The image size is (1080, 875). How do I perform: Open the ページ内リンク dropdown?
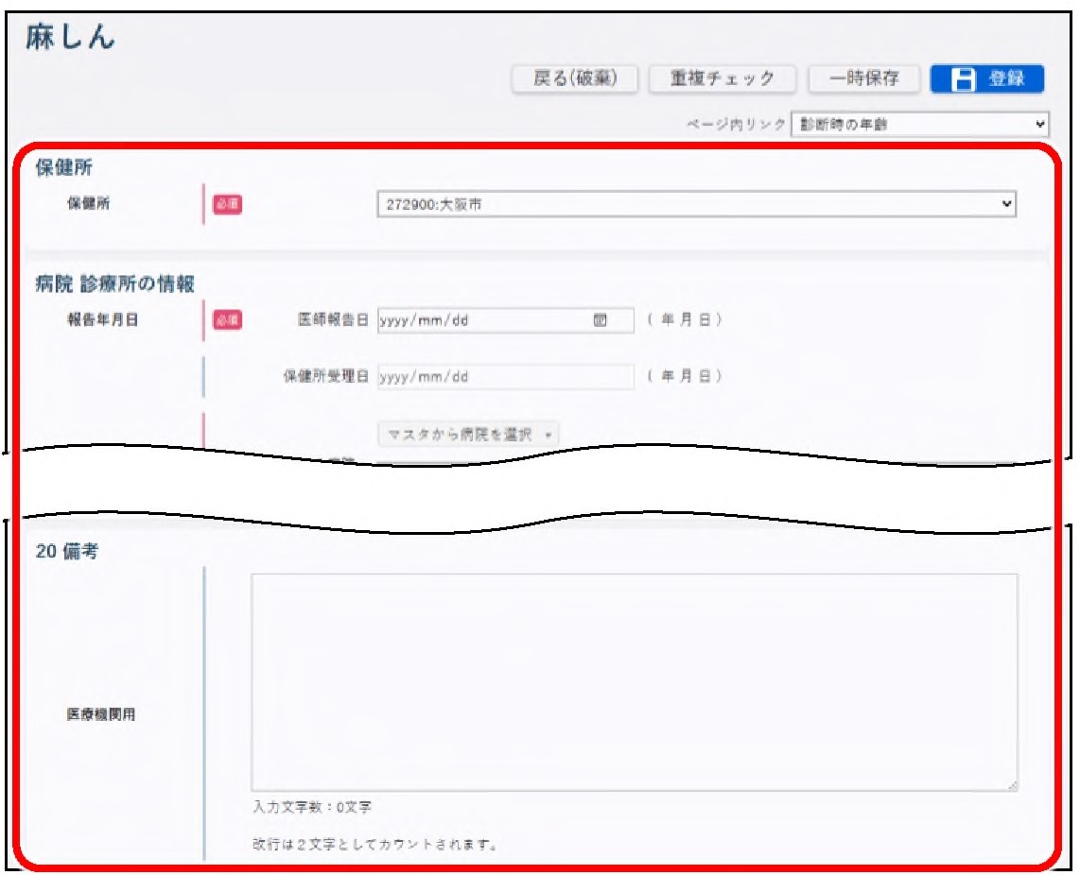(x=919, y=124)
